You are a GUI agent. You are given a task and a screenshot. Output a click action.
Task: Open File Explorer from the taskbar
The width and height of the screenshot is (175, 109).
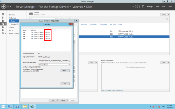pos(25,107)
